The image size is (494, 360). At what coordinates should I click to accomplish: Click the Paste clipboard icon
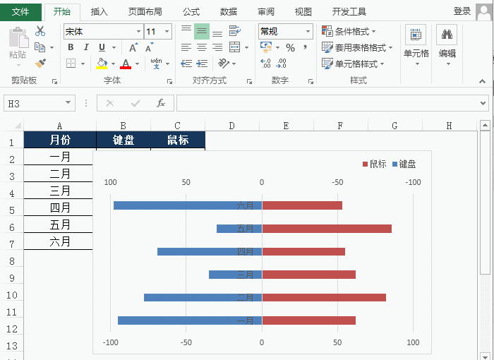click(x=18, y=38)
